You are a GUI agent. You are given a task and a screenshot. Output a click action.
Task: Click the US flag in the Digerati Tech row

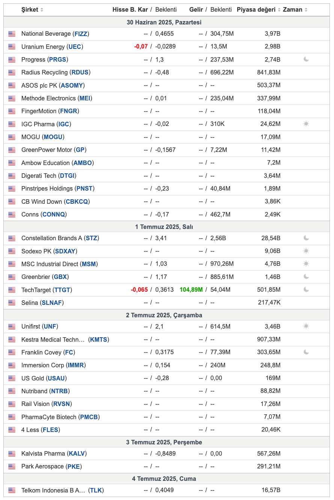coord(12,176)
